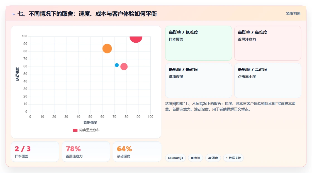Click the 表格 tag chip

[196, 158]
